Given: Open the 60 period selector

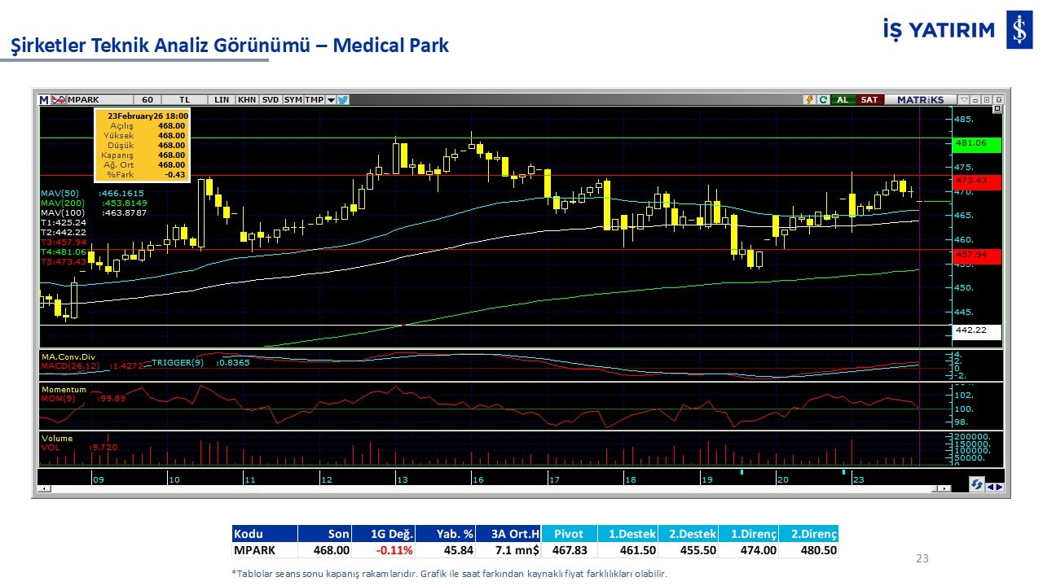Looking at the screenshot, I should (x=147, y=100).
